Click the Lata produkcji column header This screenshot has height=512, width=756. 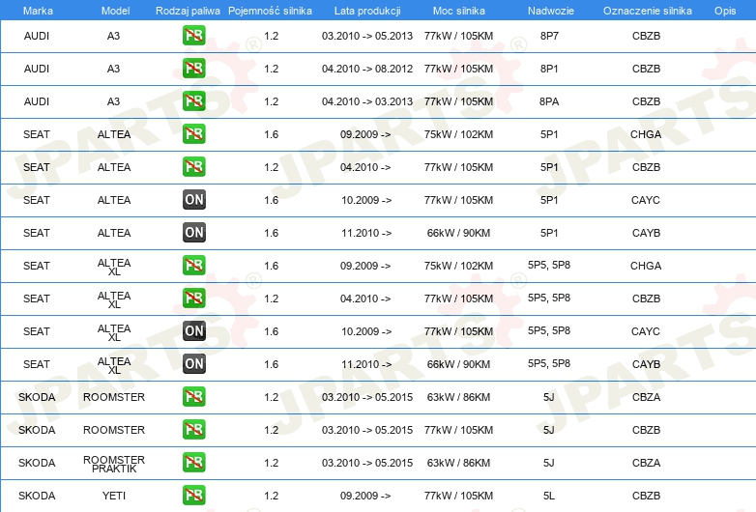[x=367, y=11]
